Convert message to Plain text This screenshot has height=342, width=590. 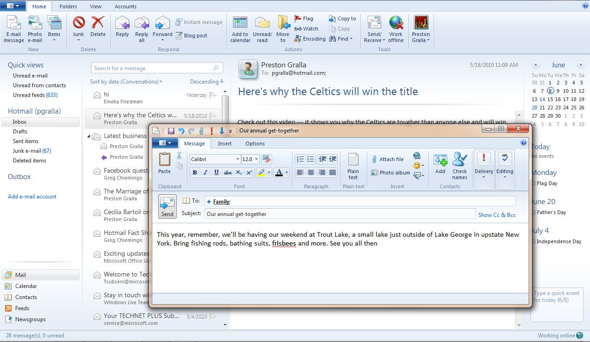pyautogui.click(x=353, y=167)
